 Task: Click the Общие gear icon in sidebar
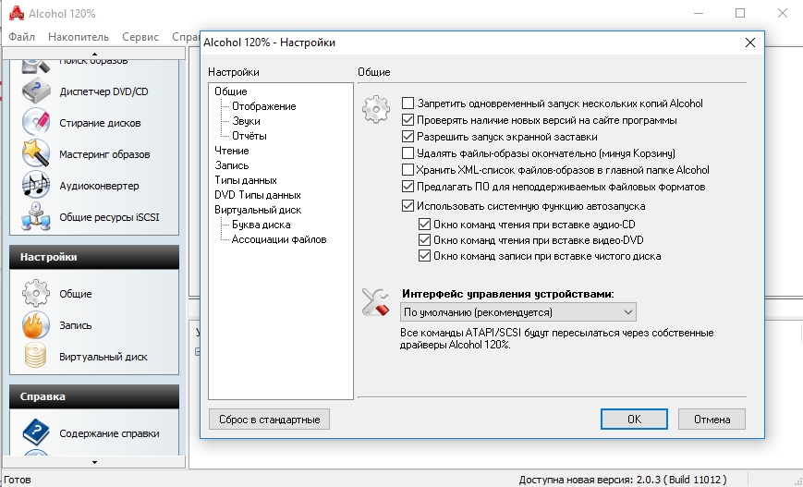pos(36,294)
